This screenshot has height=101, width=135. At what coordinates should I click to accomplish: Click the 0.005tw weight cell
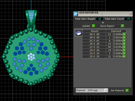tap(118, 41)
